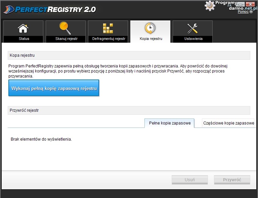Select the Status tab label
258x198 pixels.
(24, 39)
